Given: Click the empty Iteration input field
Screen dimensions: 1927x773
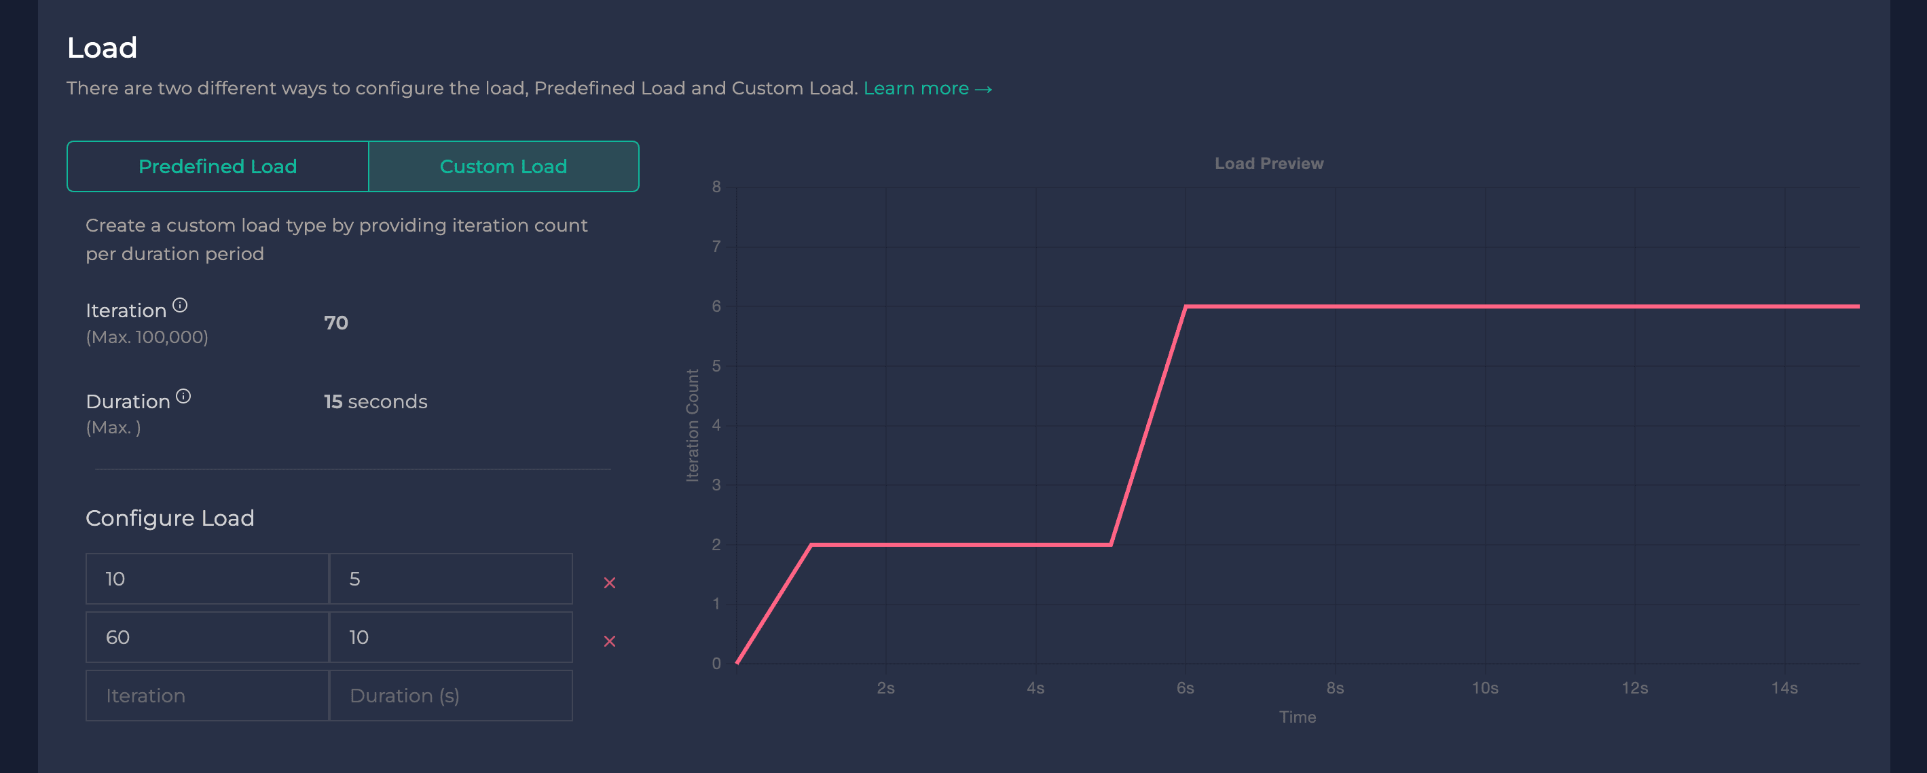Looking at the screenshot, I should (x=206, y=695).
